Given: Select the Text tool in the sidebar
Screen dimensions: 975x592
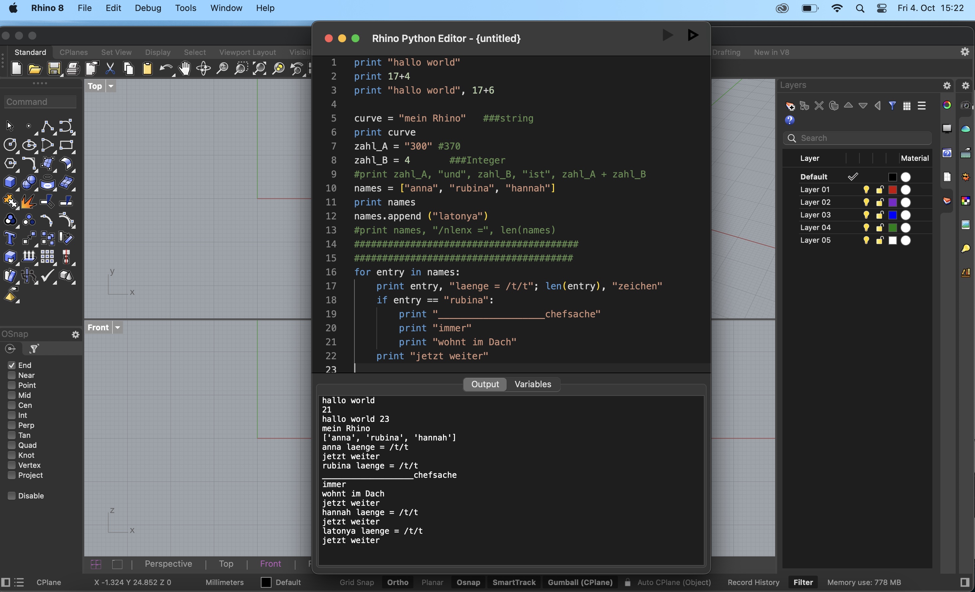Looking at the screenshot, I should [10, 238].
